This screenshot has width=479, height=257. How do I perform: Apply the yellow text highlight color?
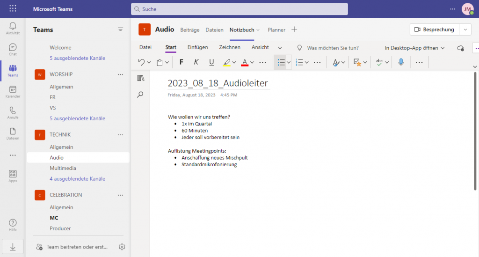pyautogui.click(x=226, y=62)
